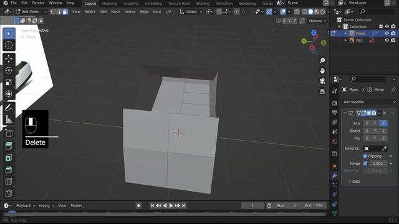Image resolution: width=399 pixels, height=224 pixels.
Task: Open the Edit Mode dropdown
Action: 32,12
